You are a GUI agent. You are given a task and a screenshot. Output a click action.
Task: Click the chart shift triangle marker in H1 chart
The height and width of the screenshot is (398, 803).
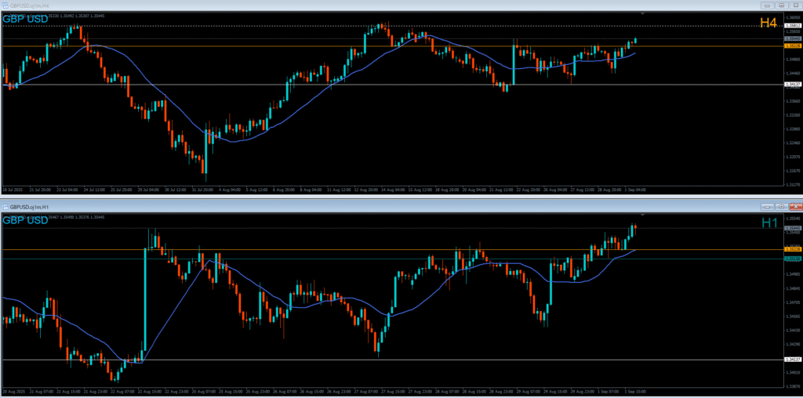point(642,214)
